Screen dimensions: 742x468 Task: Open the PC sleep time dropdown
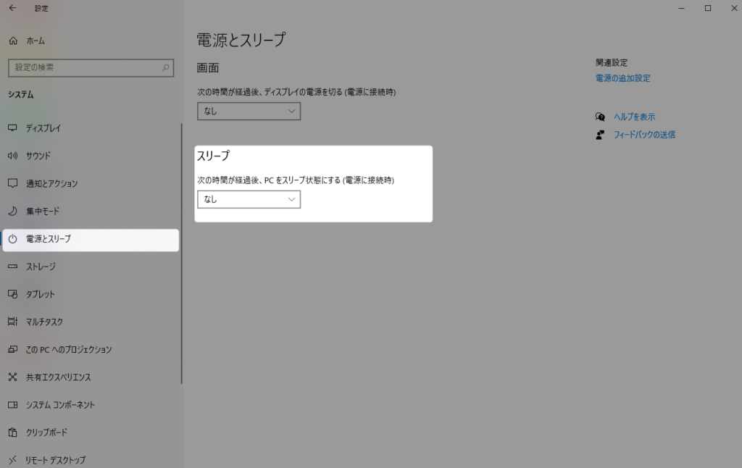click(x=249, y=199)
